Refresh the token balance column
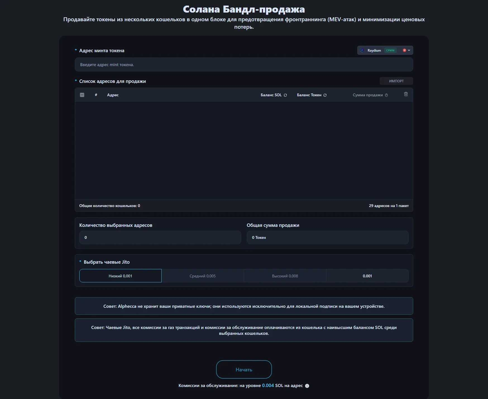 pyautogui.click(x=325, y=95)
